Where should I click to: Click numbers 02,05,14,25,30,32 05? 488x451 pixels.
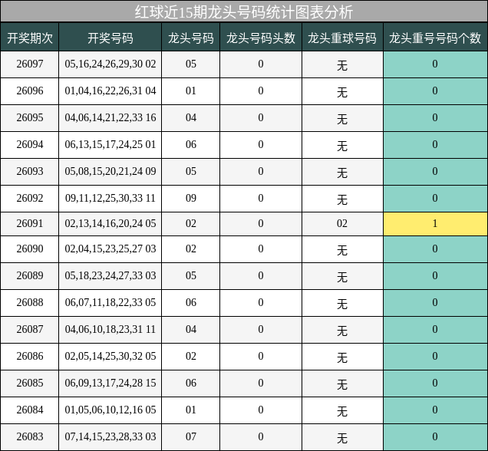110,357
